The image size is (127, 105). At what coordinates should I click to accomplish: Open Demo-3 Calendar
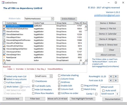[108, 34]
